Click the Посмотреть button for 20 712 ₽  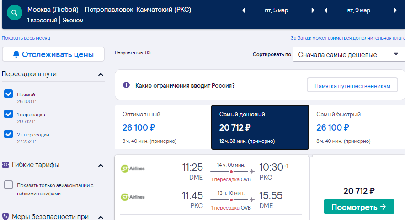359,207
